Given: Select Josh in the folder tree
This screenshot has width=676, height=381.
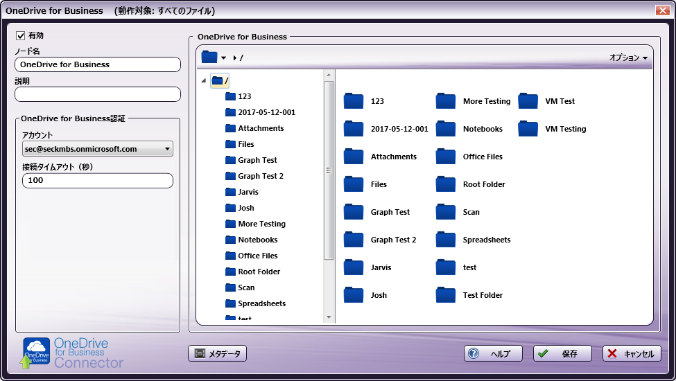Looking at the screenshot, I should click(x=240, y=208).
